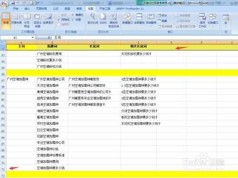Select column B header
This screenshot has height=178, width=238.
52,42
